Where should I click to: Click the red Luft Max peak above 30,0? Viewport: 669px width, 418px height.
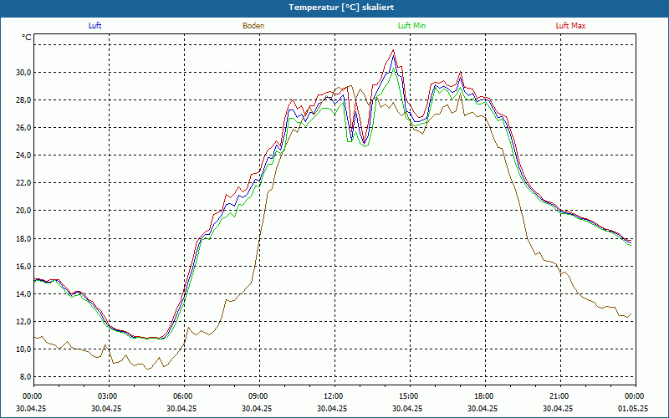[393, 50]
